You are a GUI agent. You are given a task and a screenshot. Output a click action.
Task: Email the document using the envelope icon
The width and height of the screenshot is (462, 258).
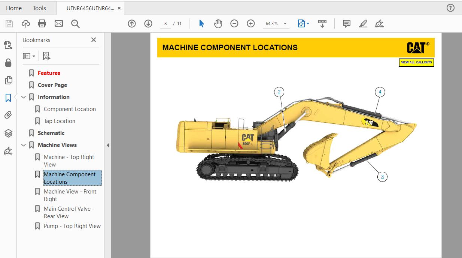point(58,23)
